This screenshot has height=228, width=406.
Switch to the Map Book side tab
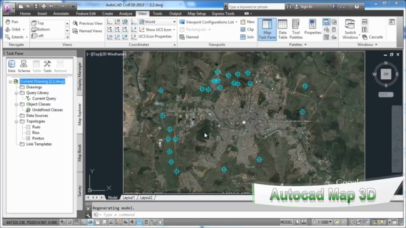click(80, 153)
